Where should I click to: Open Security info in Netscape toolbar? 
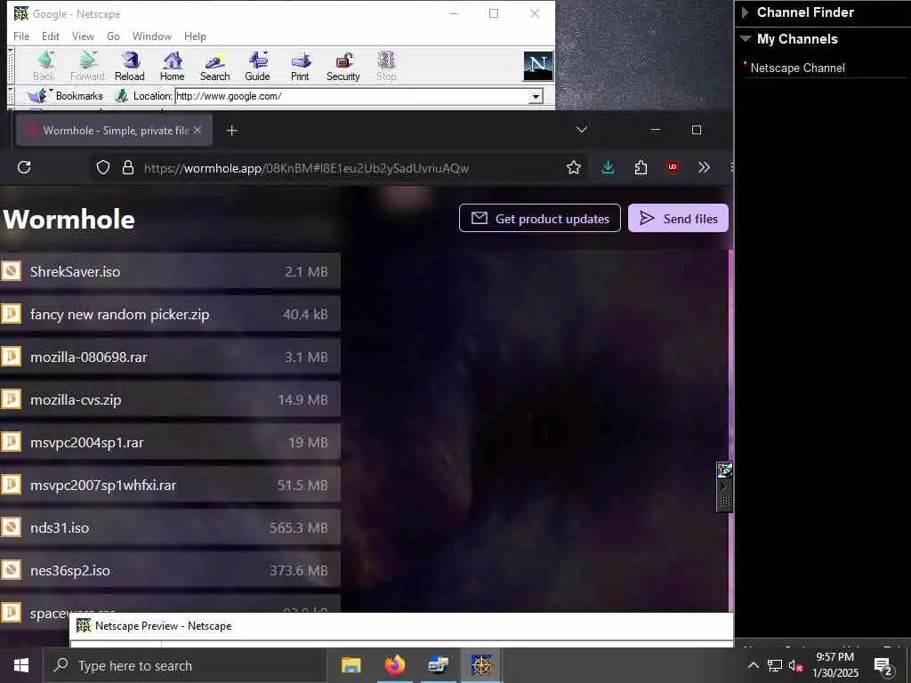[343, 66]
